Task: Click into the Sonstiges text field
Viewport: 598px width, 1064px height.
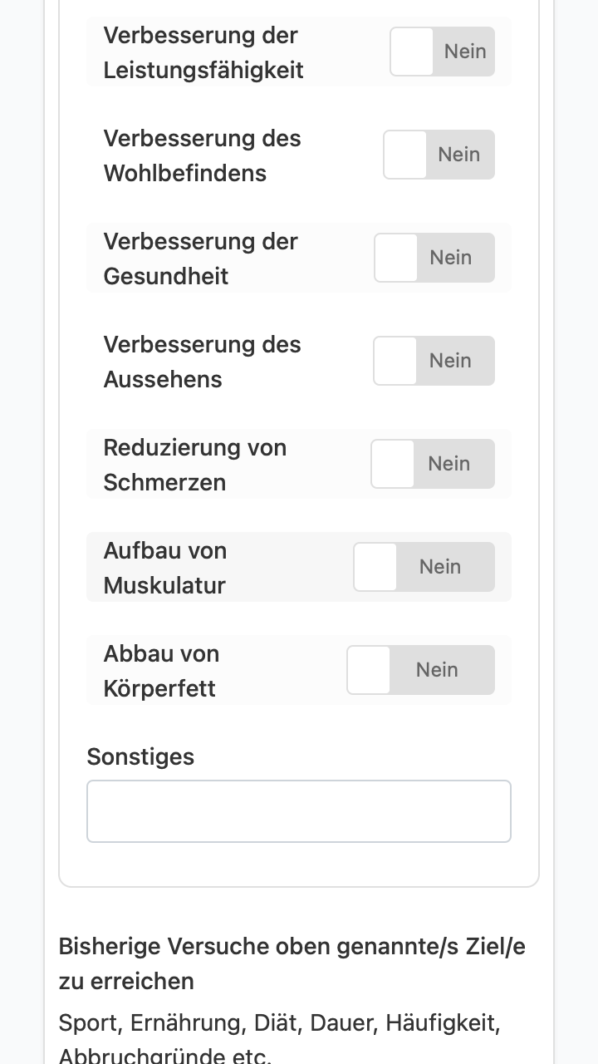Action: click(299, 811)
